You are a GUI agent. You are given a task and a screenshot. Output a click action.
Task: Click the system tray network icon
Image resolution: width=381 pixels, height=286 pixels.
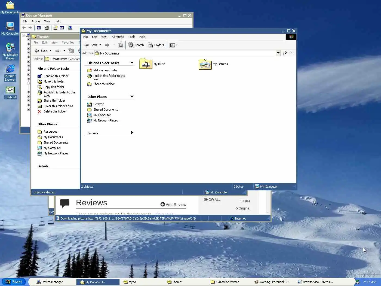pyautogui.click(x=358, y=282)
